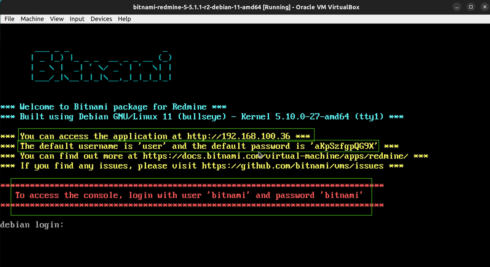
Task: Click the docs.bitnami.com documentation URL
Action: (275, 156)
